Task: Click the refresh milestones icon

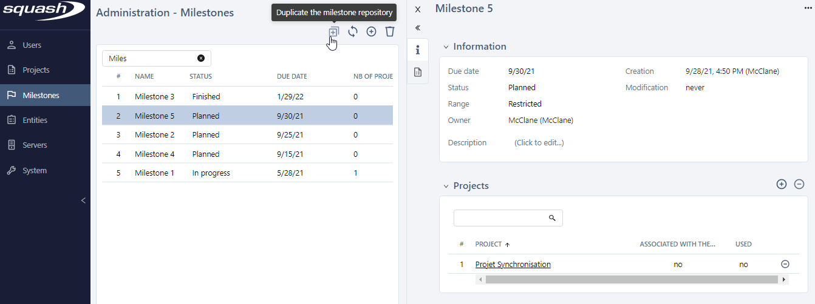Action: (353, 31)
